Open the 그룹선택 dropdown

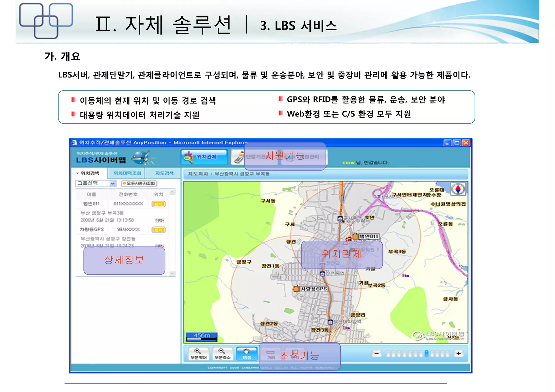[112, 184]
